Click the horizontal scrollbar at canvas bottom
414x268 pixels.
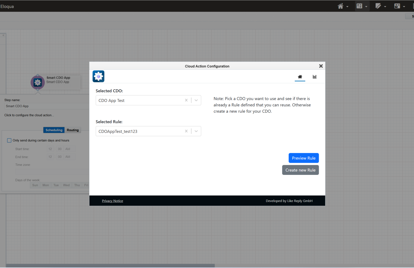click(x=110, y=266)
